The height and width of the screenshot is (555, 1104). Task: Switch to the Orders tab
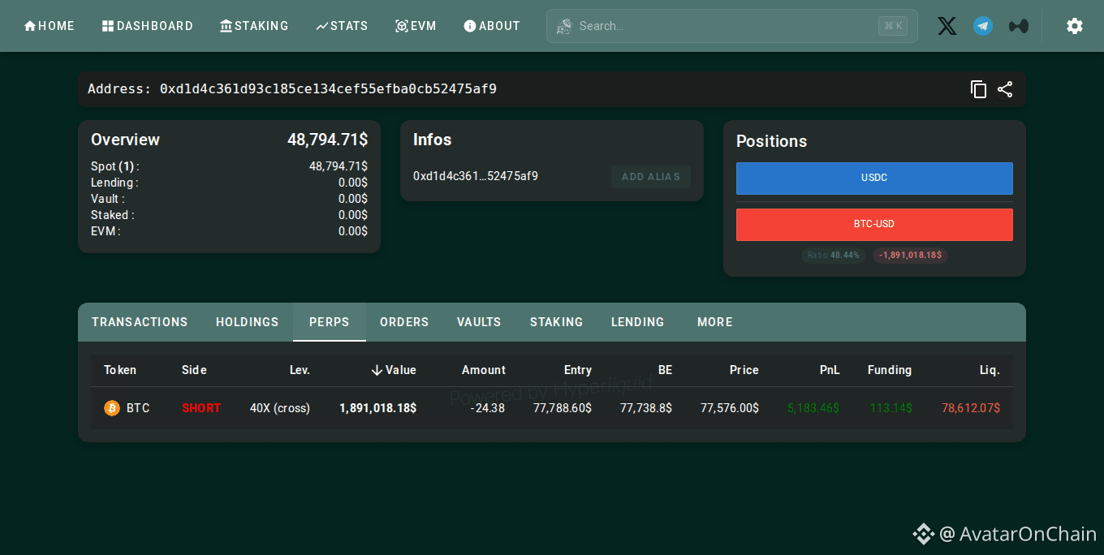(404, 322)
